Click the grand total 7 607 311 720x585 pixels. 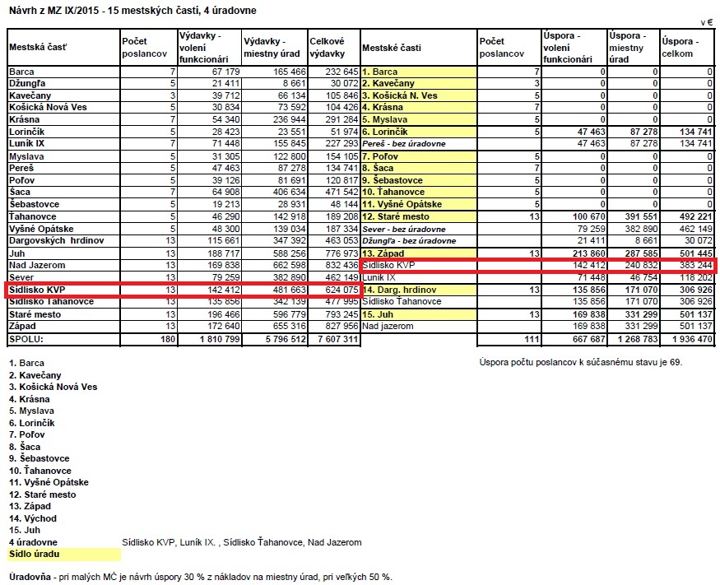coord(338,339)
